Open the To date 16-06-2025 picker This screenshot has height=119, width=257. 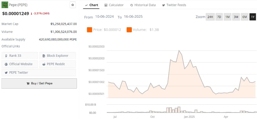133,17
